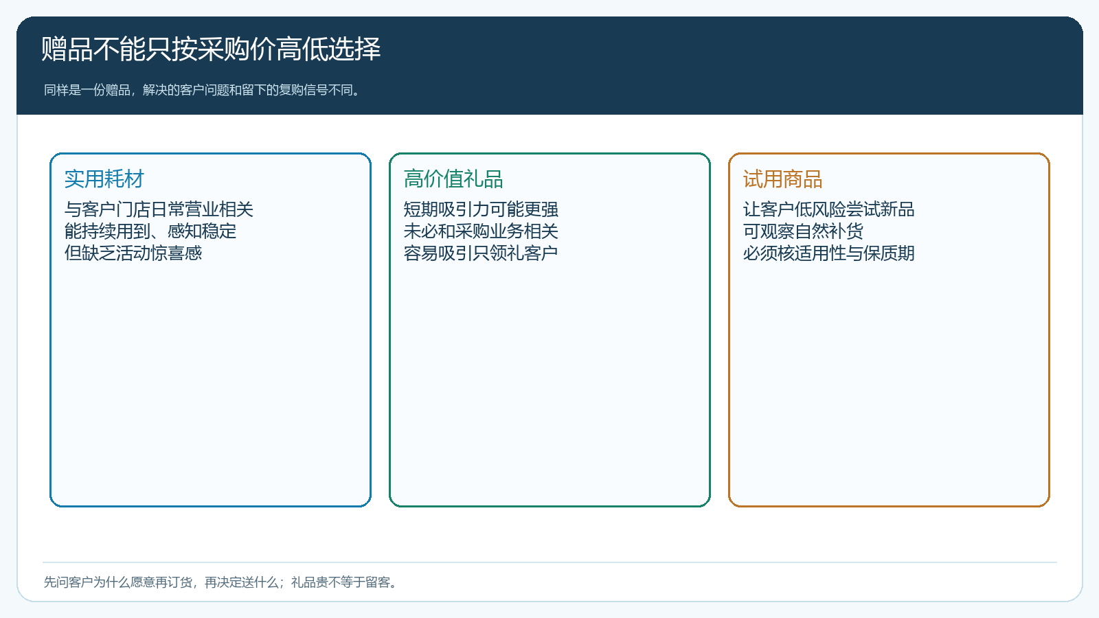Click the slide title 赠品不能只按采购价高低选择
The image size is (1099, 618).
211,49
